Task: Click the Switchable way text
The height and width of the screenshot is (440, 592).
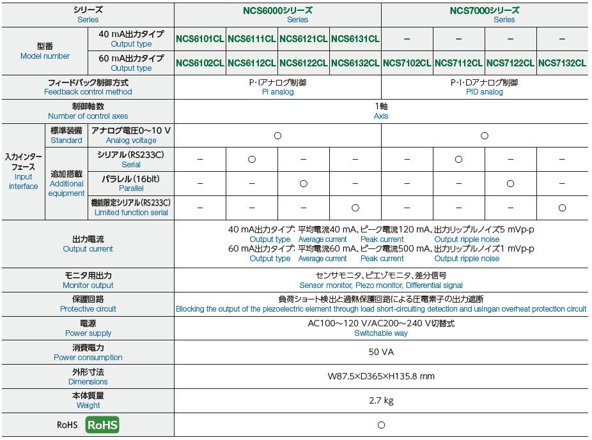Action: (x=381, y=333)
